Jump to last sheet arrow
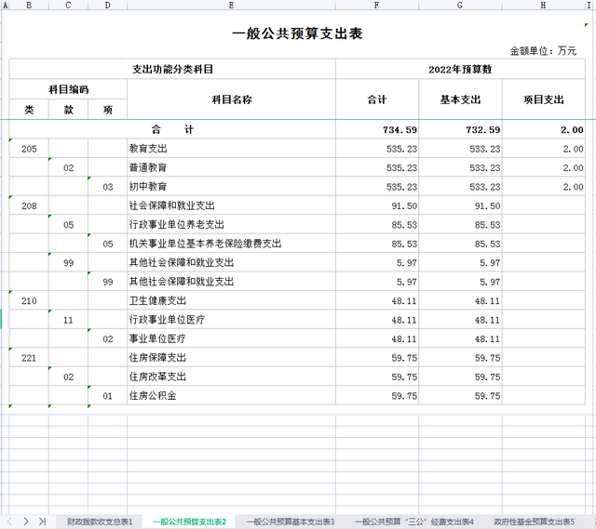 42,522
